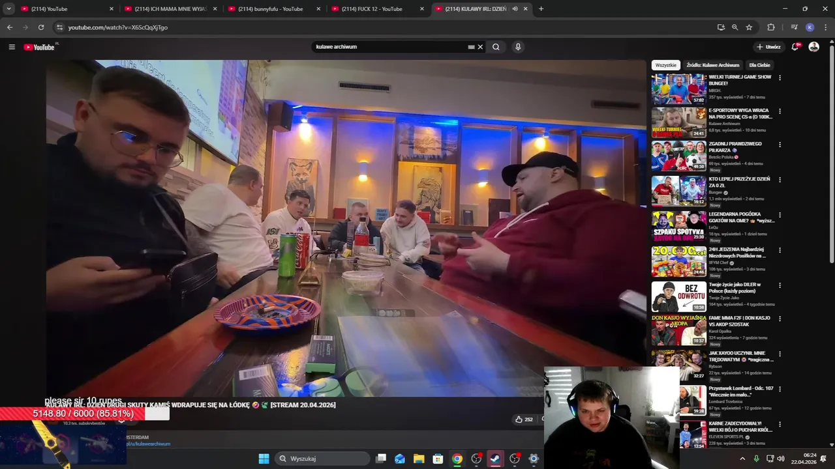This screenshot has width=835, height=469.
Task: Open File Explorer from the taskbar
Action: point(418,459)
